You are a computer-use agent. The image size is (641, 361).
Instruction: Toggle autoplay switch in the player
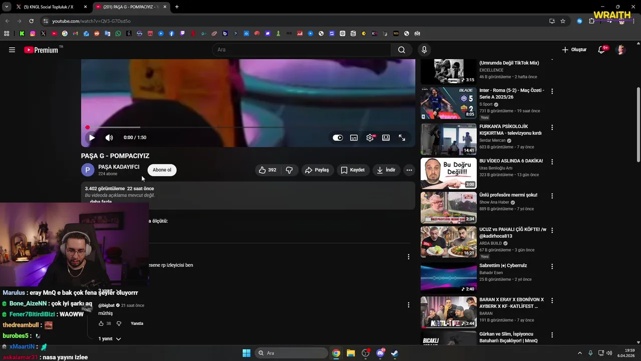pos(338,137)
